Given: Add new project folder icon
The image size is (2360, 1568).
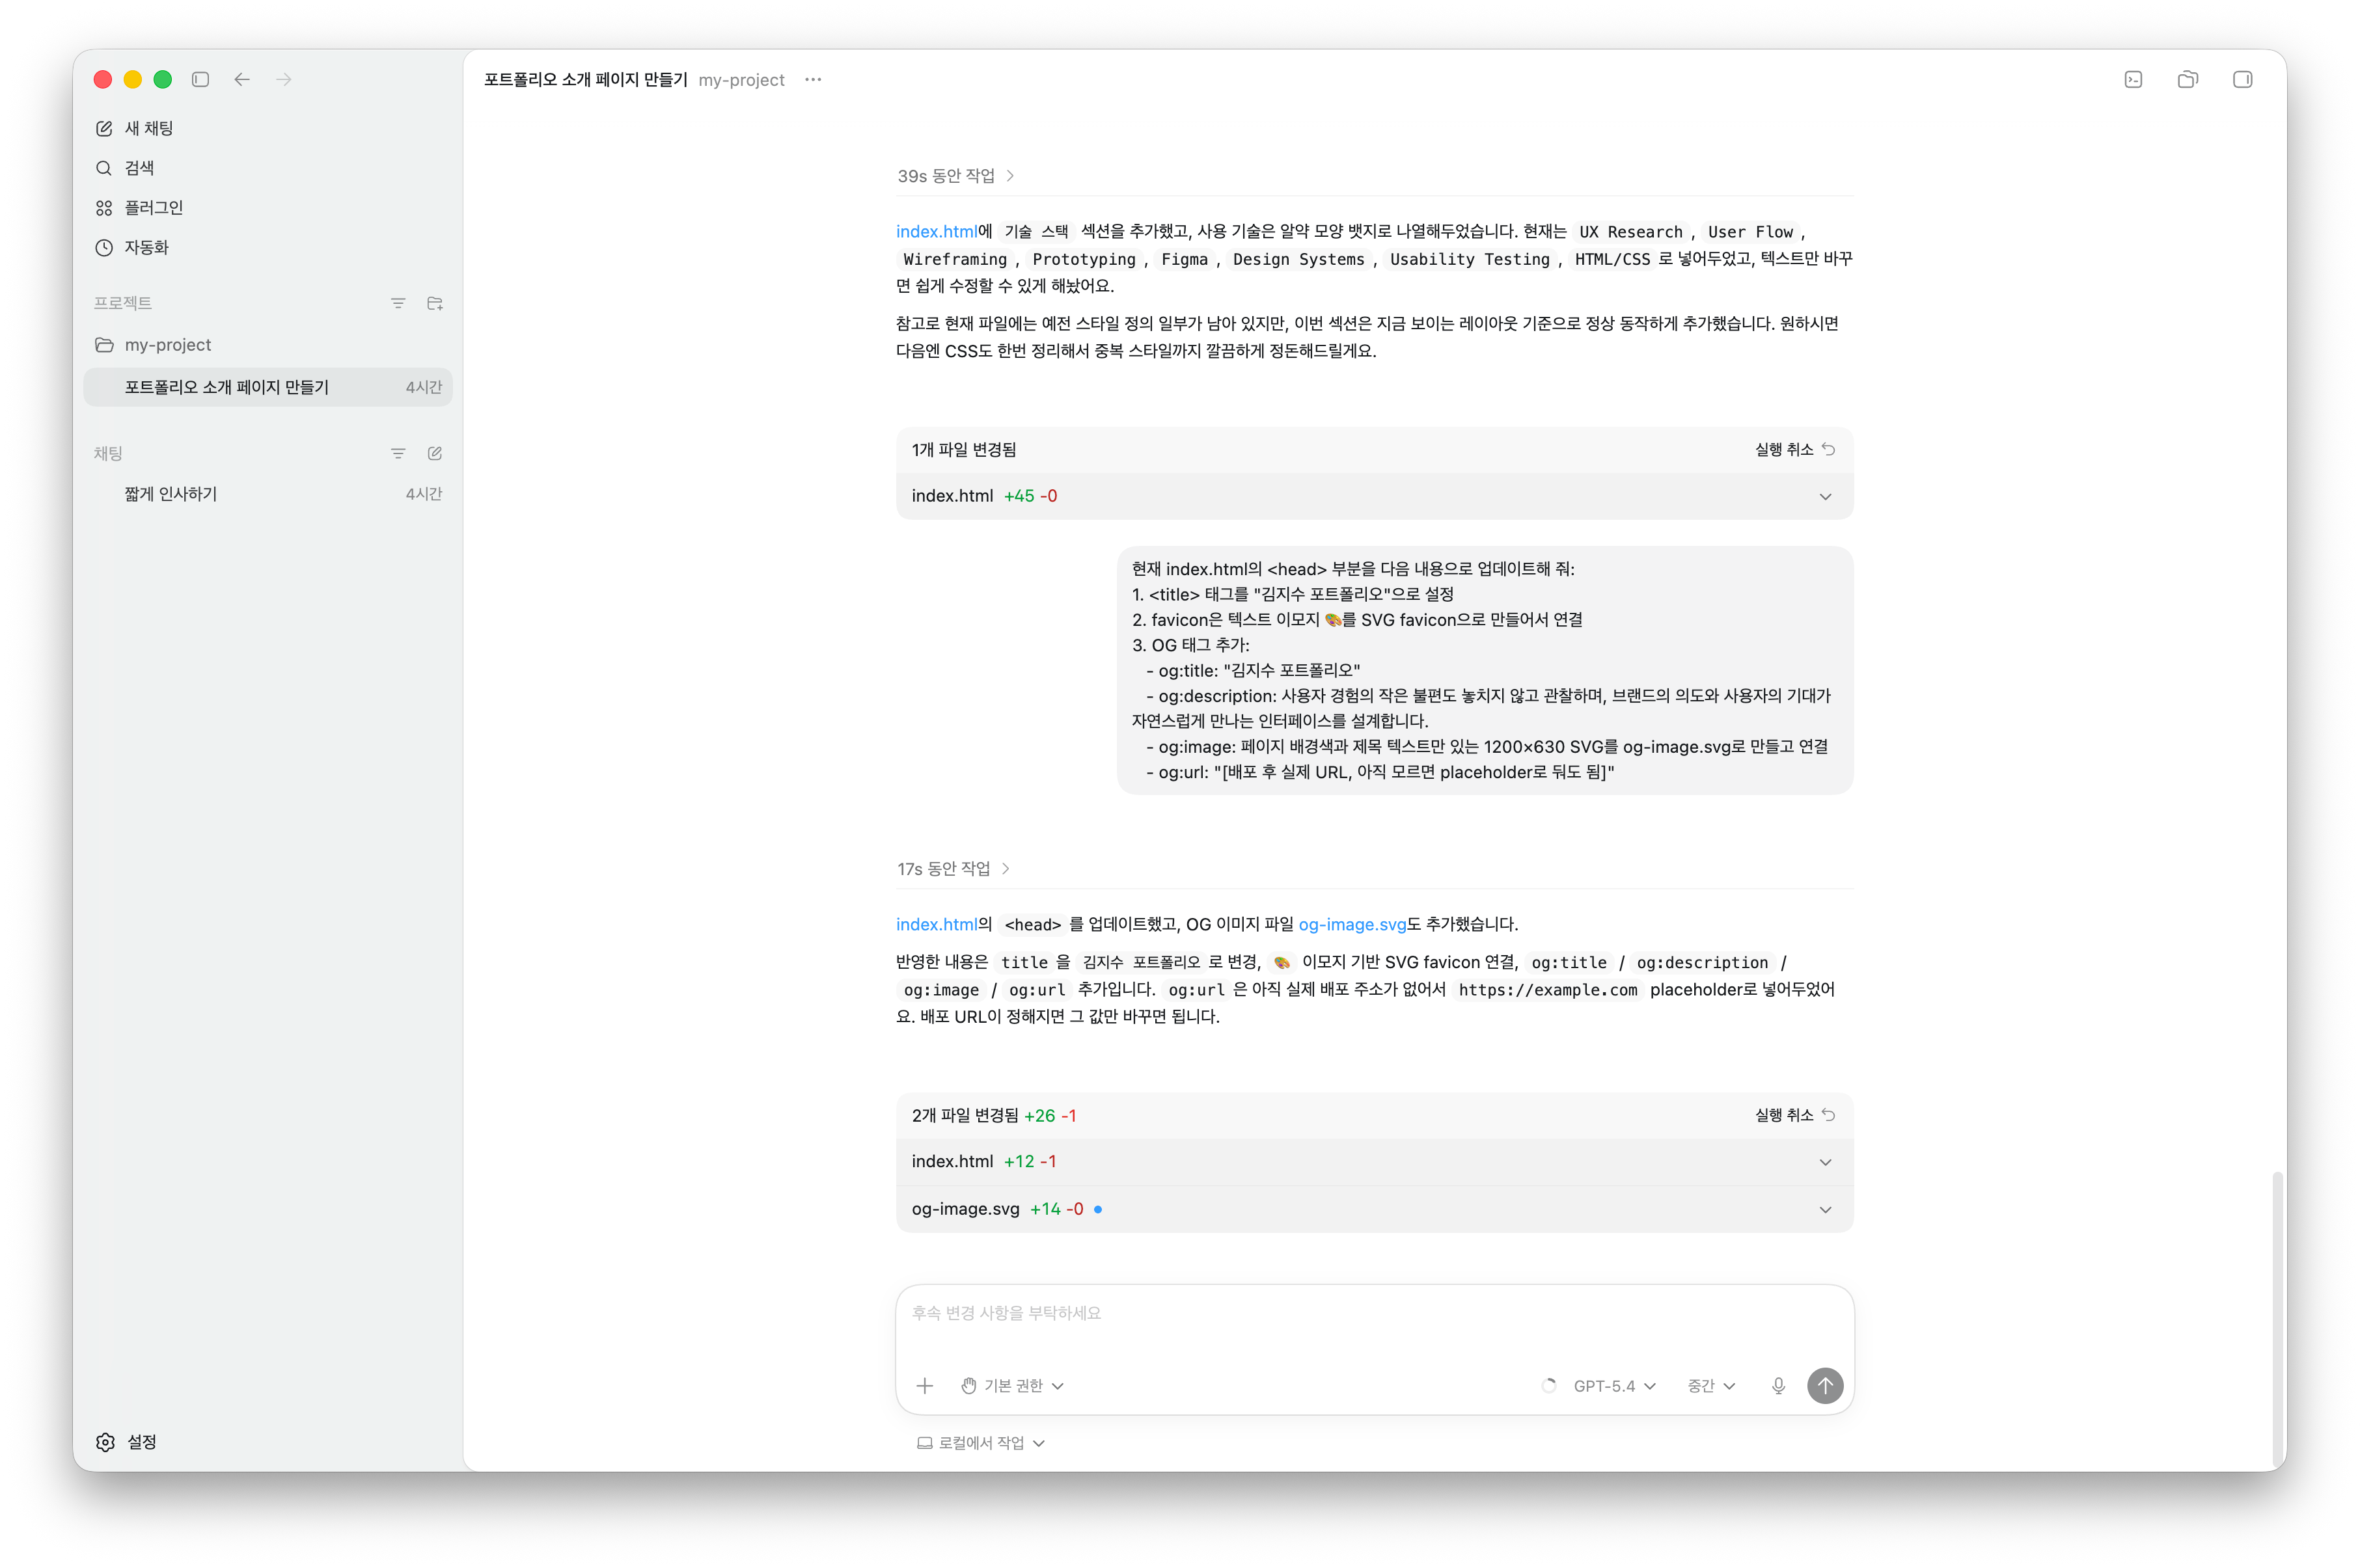Looking at the screenshot, I should coord(434,303).
